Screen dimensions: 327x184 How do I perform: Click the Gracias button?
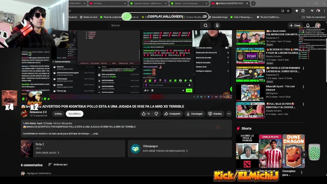point(215,114)
